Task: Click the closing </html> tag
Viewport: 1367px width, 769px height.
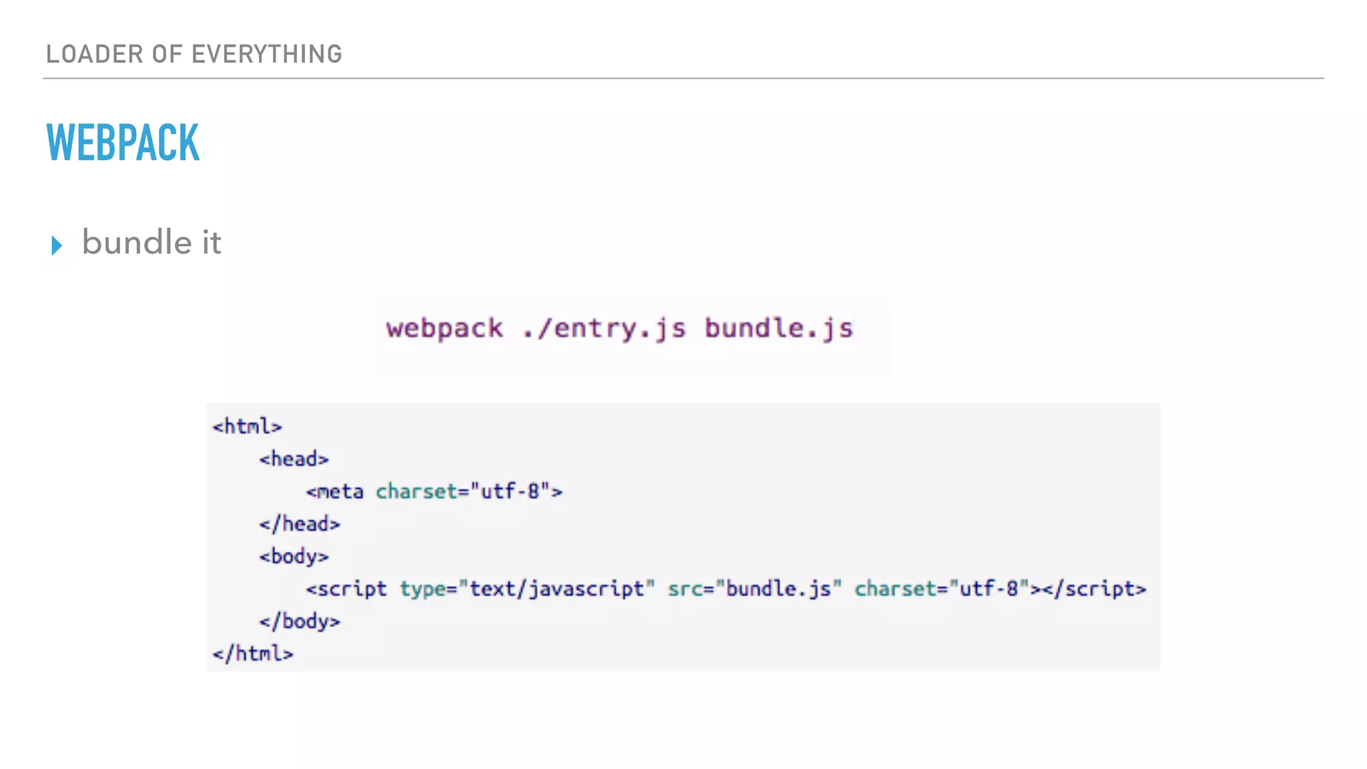Action: click(x=253, y=654)
